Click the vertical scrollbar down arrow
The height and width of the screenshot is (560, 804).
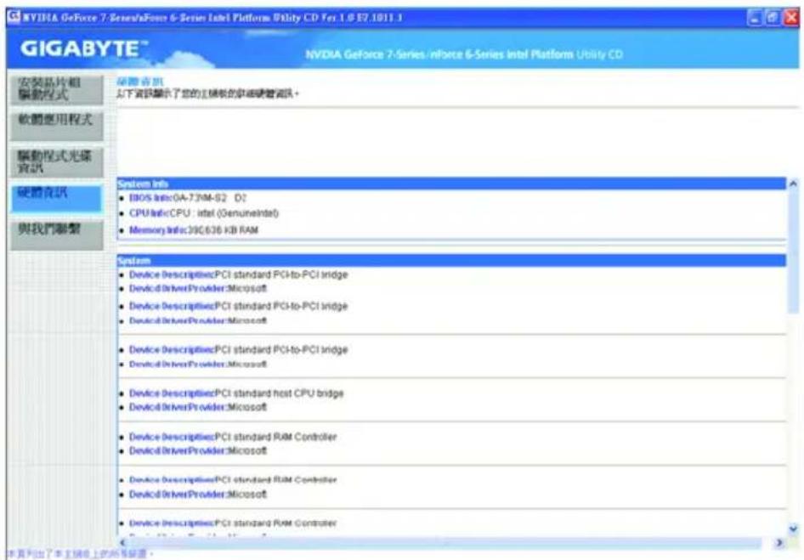(x=793, y=529)
